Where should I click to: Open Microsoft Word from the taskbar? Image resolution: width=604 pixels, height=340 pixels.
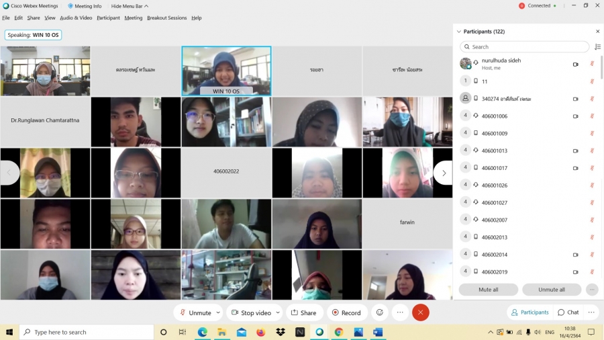click(x=377, y=332)
